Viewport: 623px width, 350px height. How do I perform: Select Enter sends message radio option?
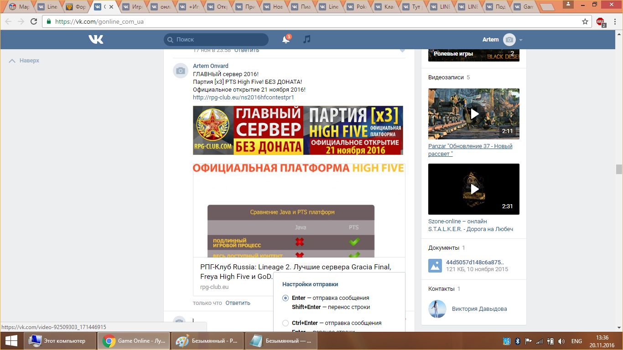[x=286, y=298]
